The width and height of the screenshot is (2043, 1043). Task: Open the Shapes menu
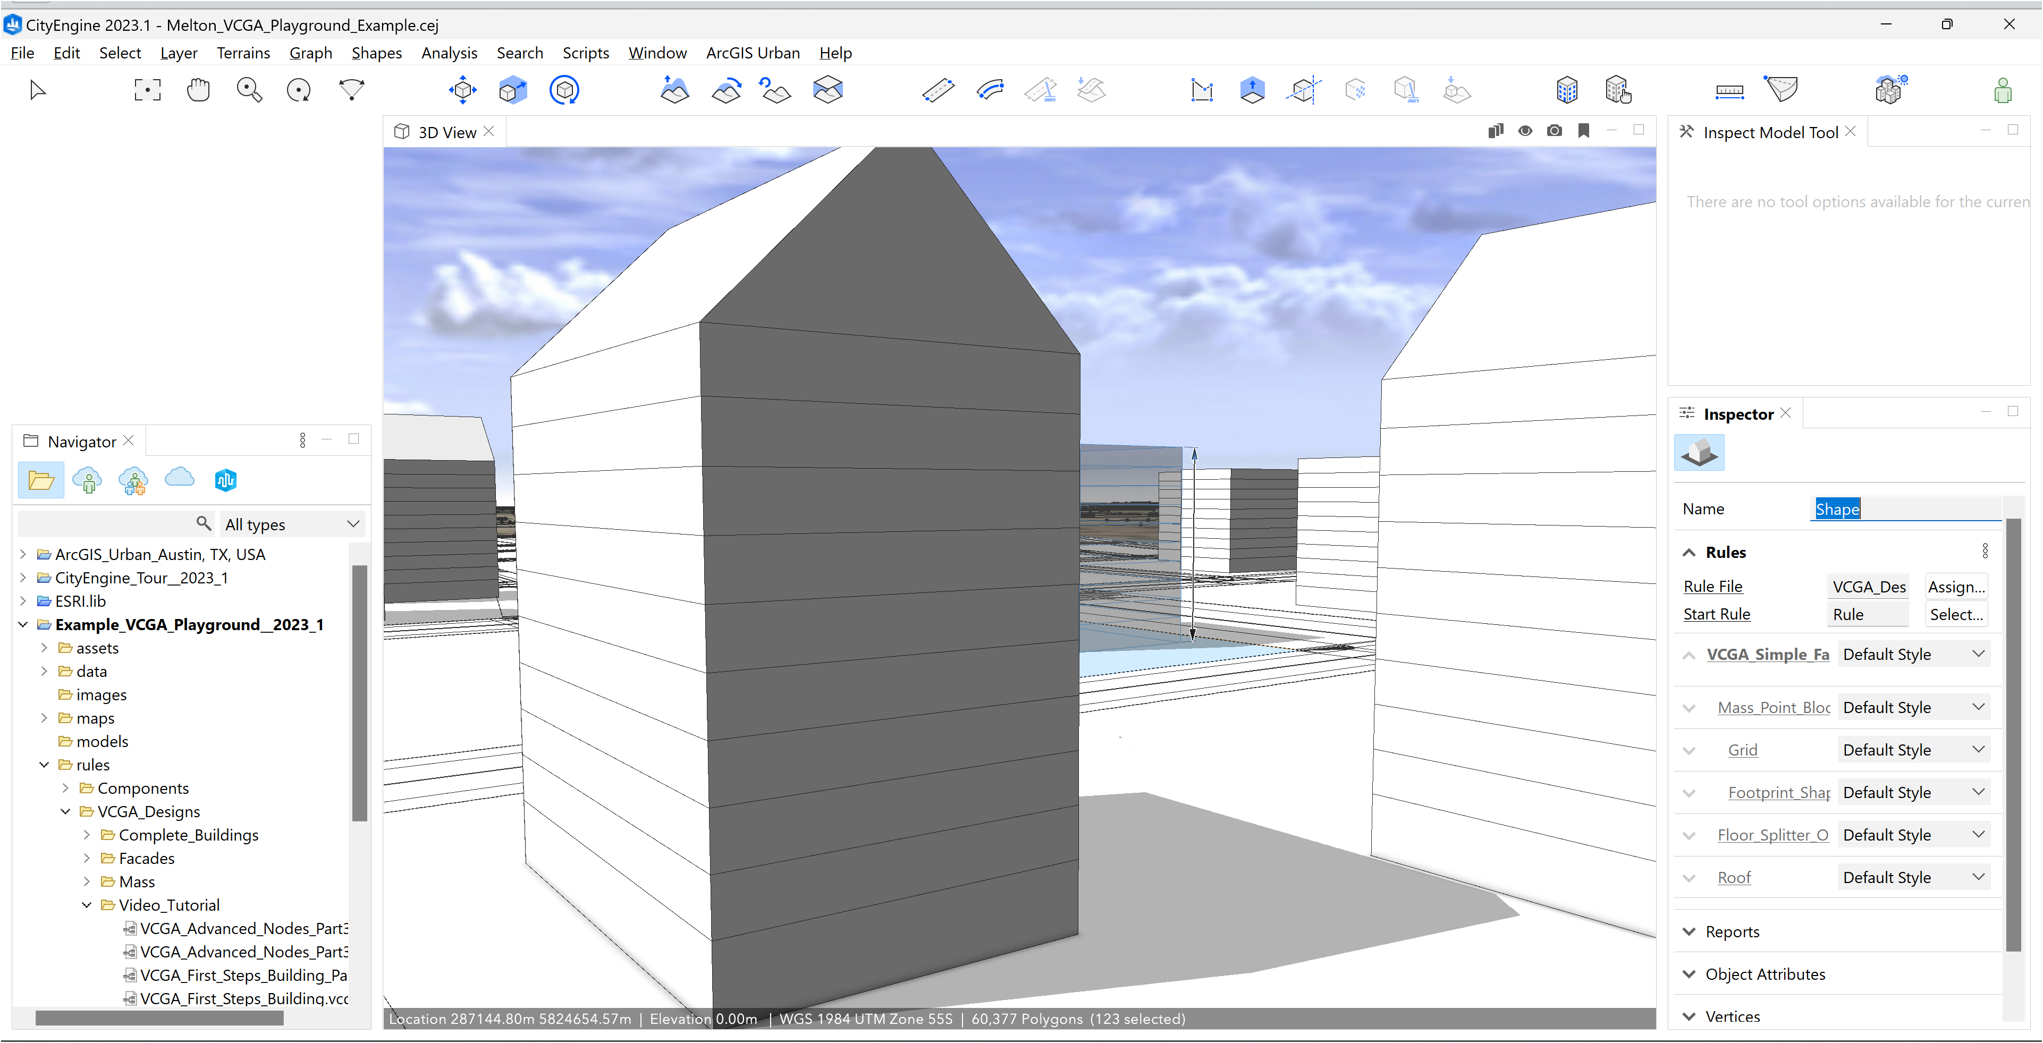point(376,53)
